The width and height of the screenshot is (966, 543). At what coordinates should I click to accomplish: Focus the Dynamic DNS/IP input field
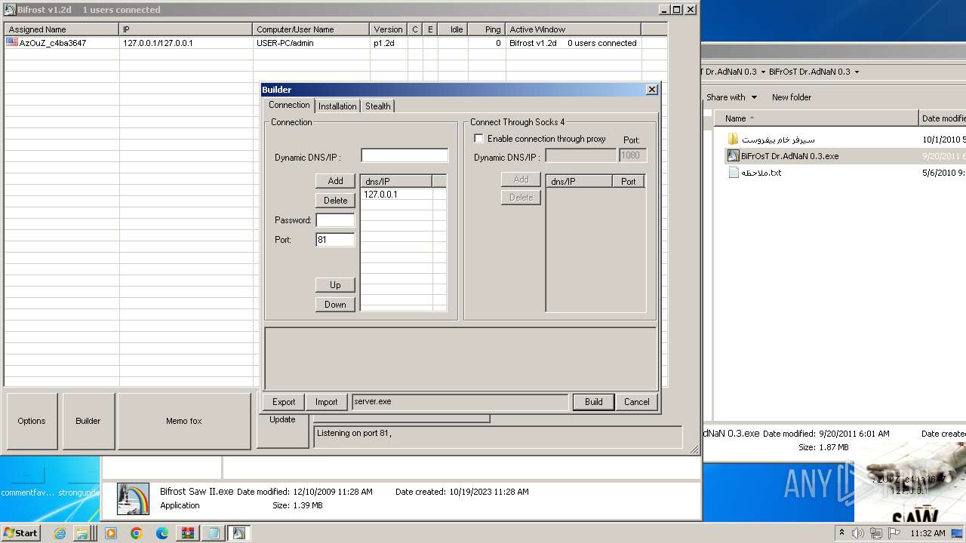pyautogui.click(x=405, y=155)
